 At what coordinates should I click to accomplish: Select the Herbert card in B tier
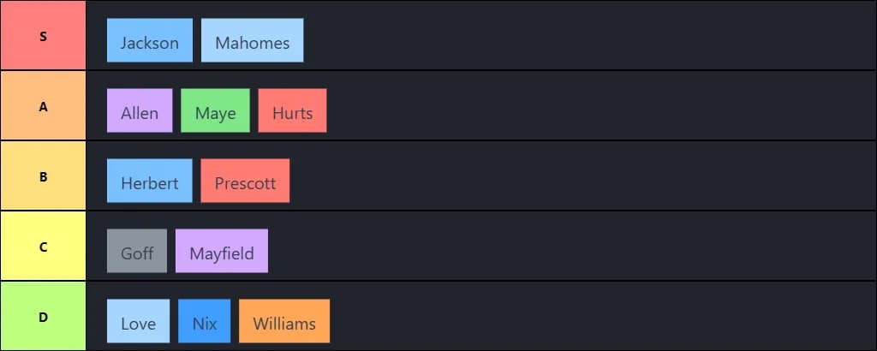(x=149, y=181)
